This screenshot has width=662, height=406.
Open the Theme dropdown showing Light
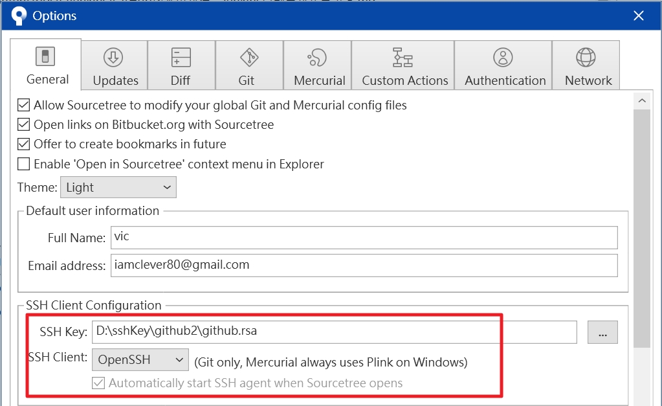[x=118, y=187]
